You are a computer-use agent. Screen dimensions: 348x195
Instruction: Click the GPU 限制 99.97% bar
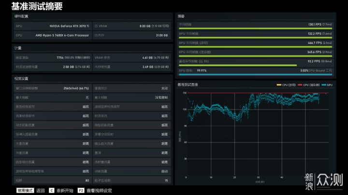point(255,73)
